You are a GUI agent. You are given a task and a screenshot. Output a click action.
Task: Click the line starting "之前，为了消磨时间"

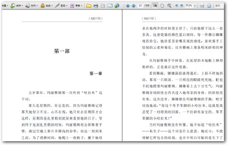[x=62, y=137]
